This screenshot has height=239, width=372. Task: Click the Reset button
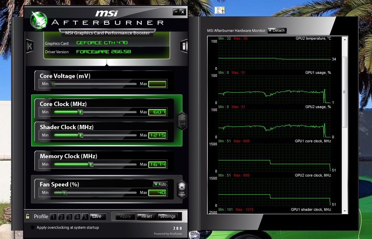[x=147, y=216]
